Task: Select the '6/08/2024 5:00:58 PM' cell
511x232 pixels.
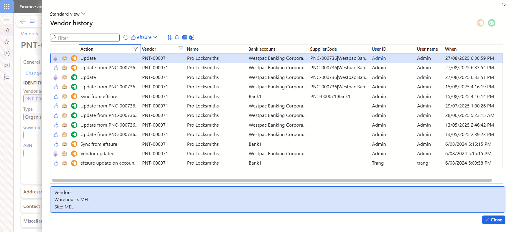Action: click(x=468, y=163)
